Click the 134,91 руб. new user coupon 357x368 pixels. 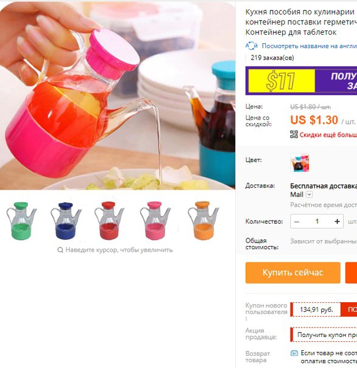point(316,310)
